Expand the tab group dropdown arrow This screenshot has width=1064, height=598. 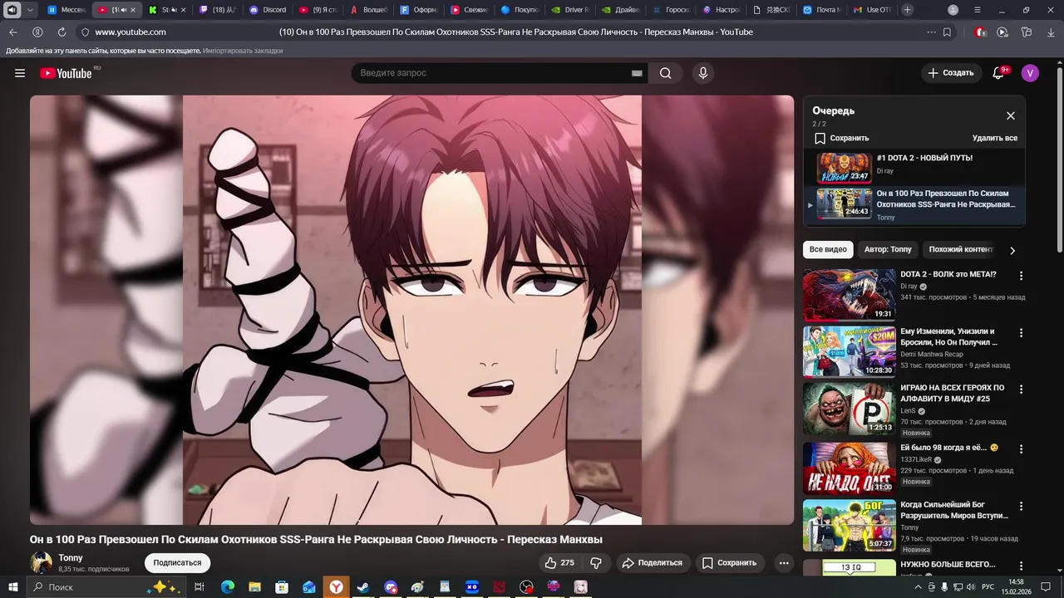click(x=30, y=10)
